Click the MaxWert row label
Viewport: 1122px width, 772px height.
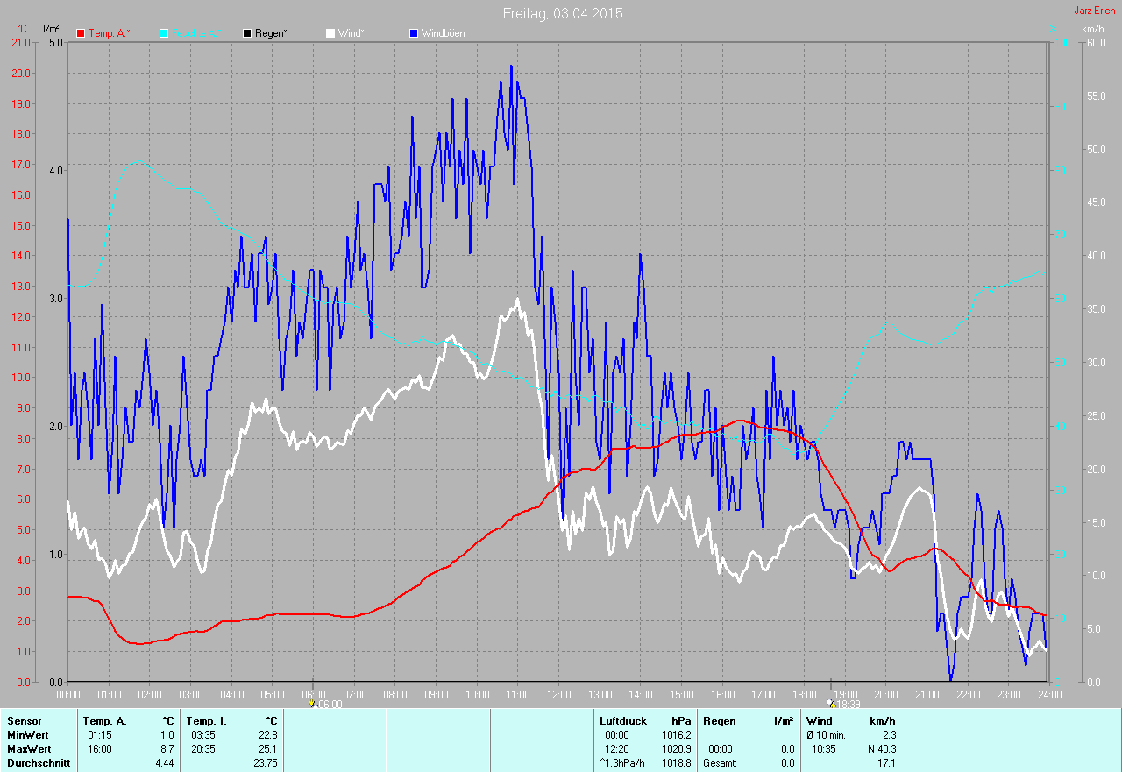(x=29, y=749)
